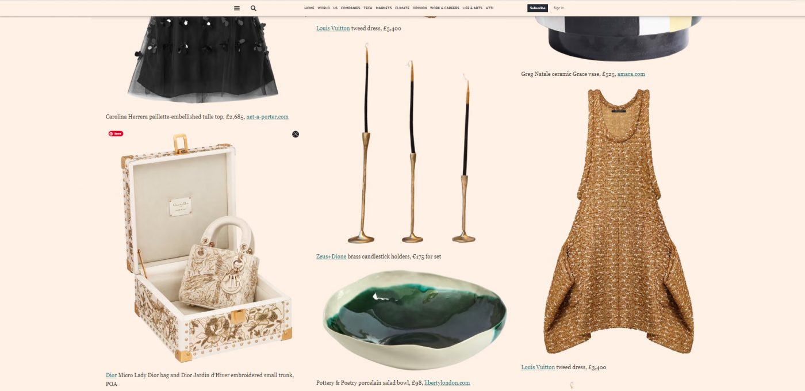This screenshot has width=805, height=391.
Task: Follow the net-a-porter.com link
Action: click(x=267, y=117)
